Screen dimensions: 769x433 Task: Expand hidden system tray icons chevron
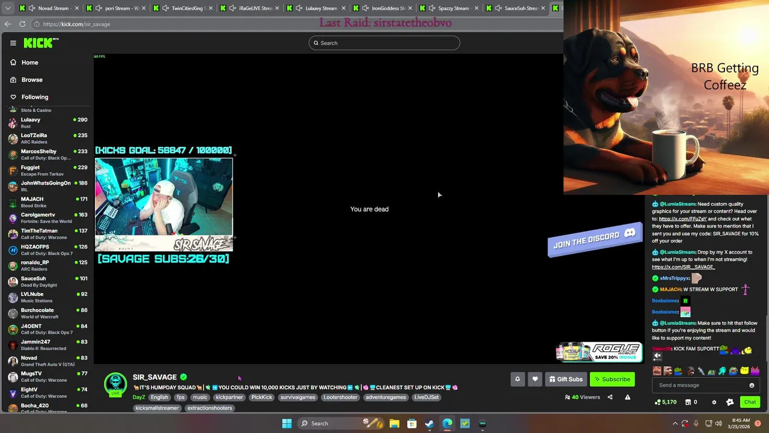(675, 423)
